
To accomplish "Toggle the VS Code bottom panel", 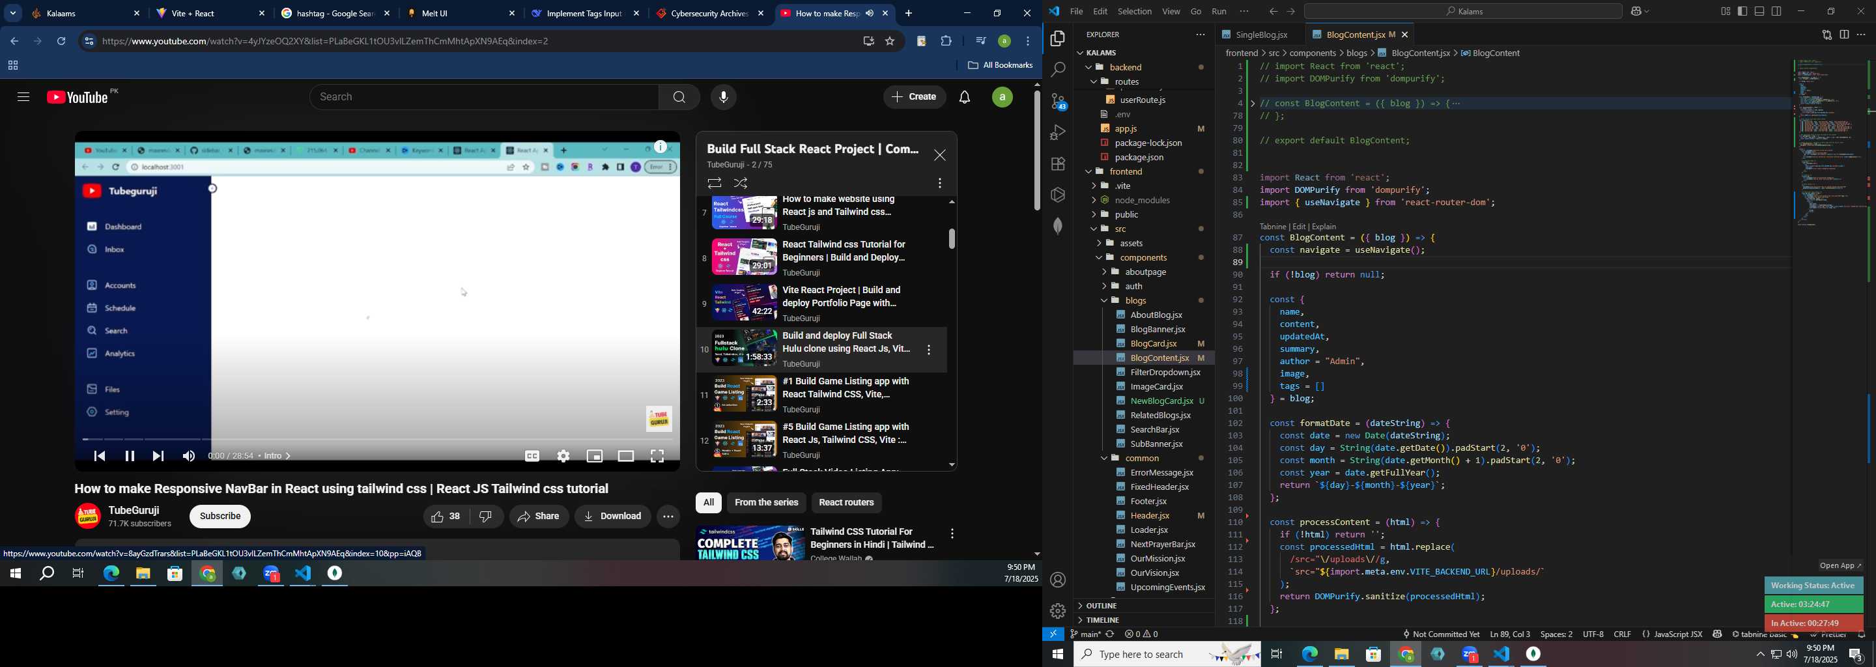I will point(1759,11).
